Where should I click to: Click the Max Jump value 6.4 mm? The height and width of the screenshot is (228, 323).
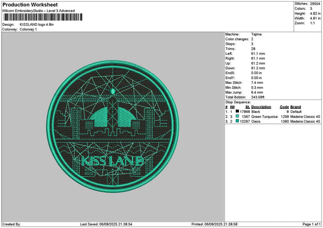coord(257,92)
